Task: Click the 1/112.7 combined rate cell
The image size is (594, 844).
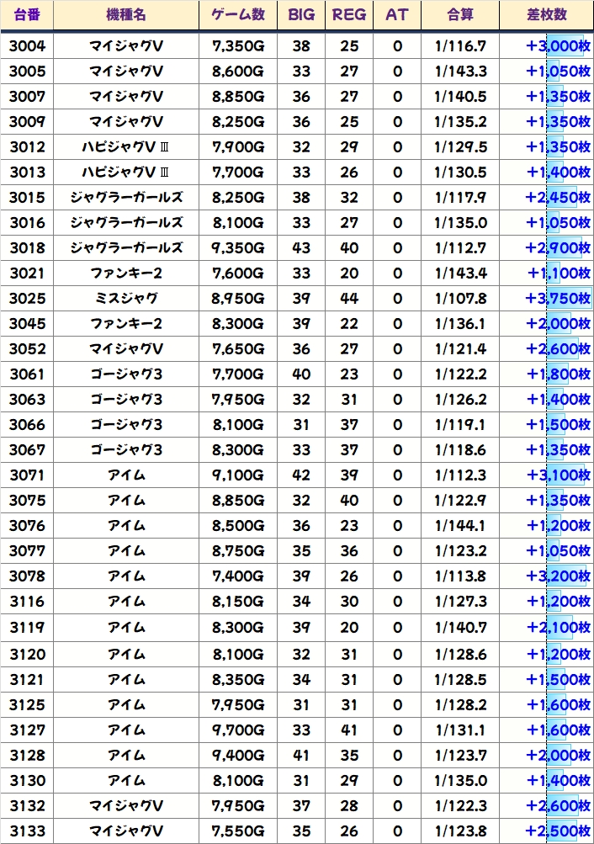Action: [x=460, y=248]
